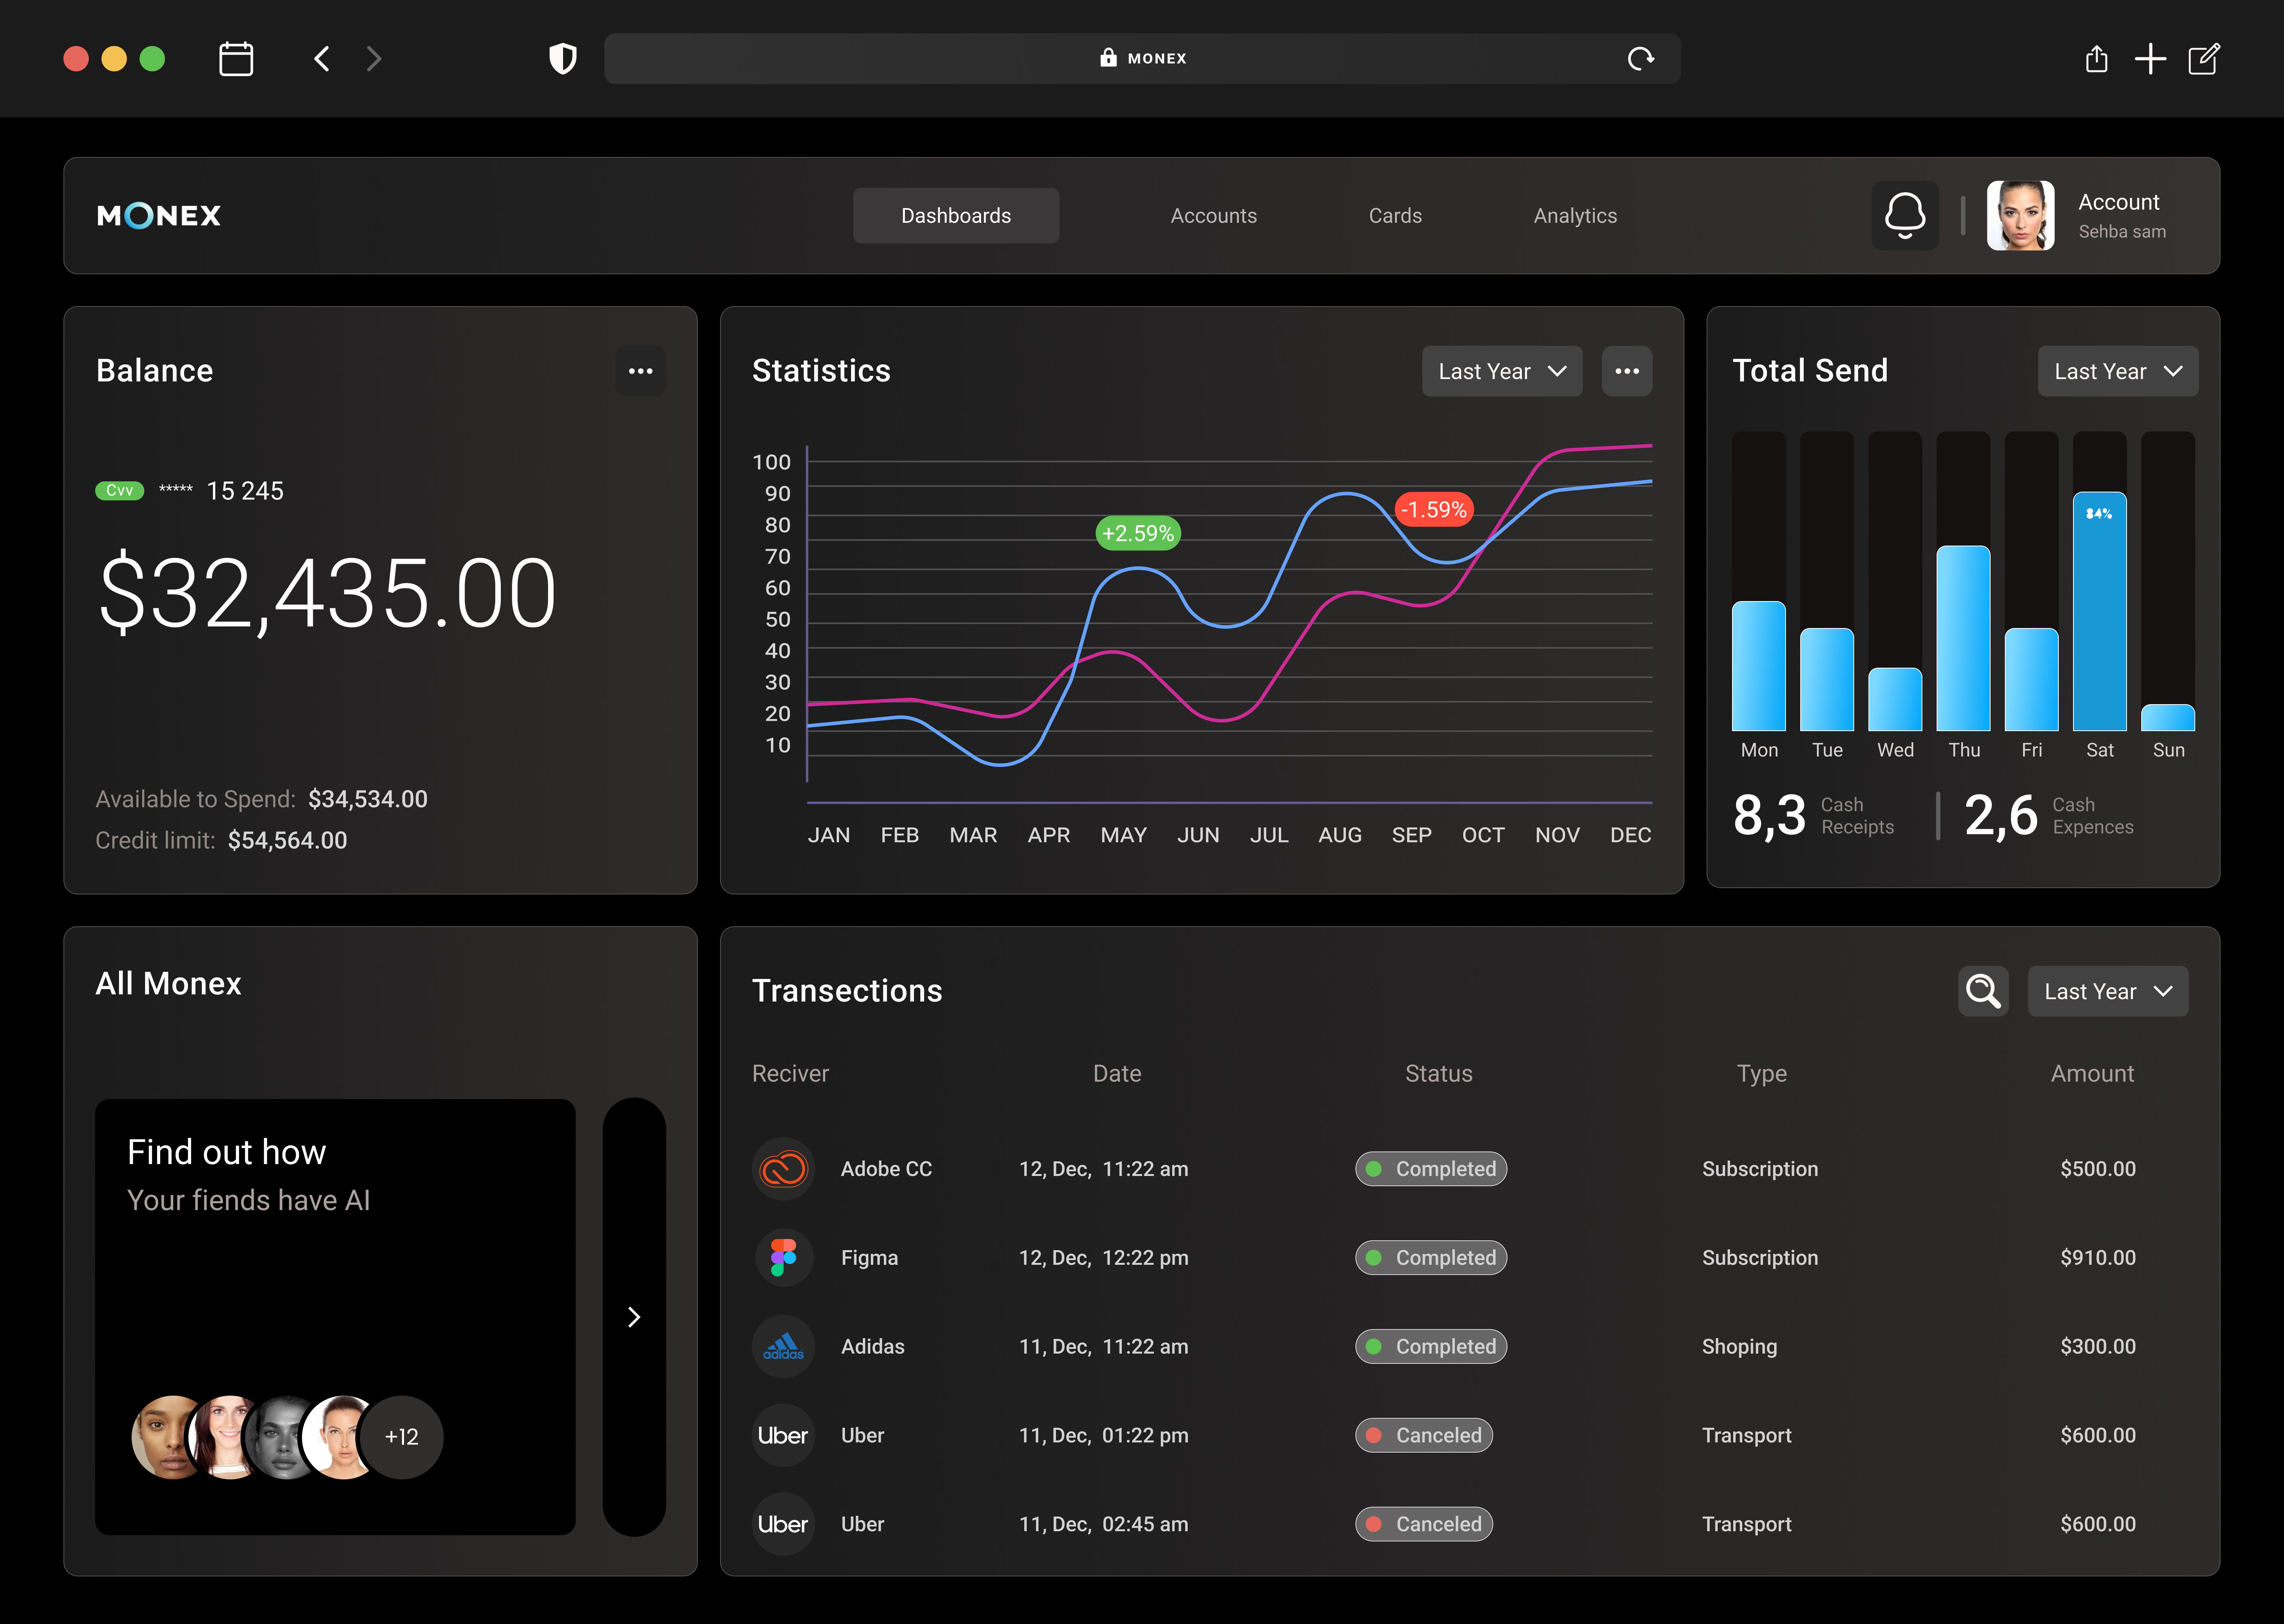2284x1624 pixels.
Task: Open the Total Send Last Year dropdown
Action: (2117, 371)
